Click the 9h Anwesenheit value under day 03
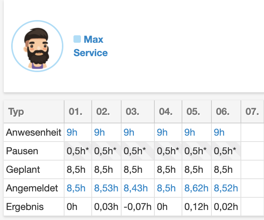The height and width of the screenshot is (220, 264). pyautogui.click(x=129, y=133)
